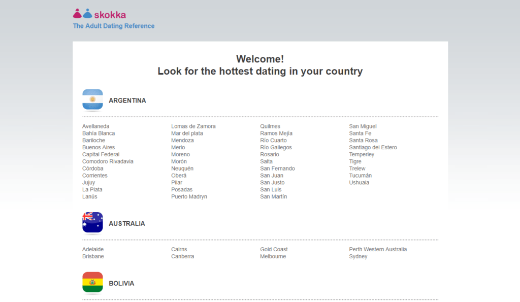Open Santiago del Estero

373,147
